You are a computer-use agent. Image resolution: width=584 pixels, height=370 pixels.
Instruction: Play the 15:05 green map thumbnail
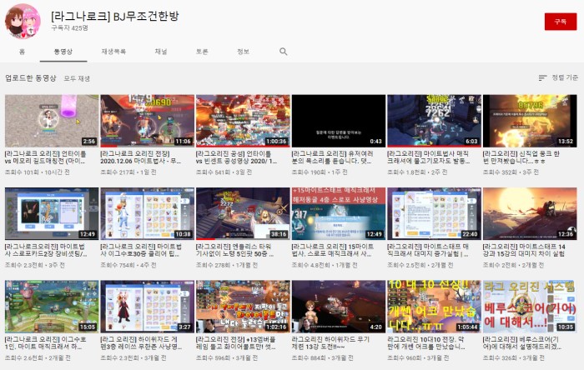pos(52,307)
